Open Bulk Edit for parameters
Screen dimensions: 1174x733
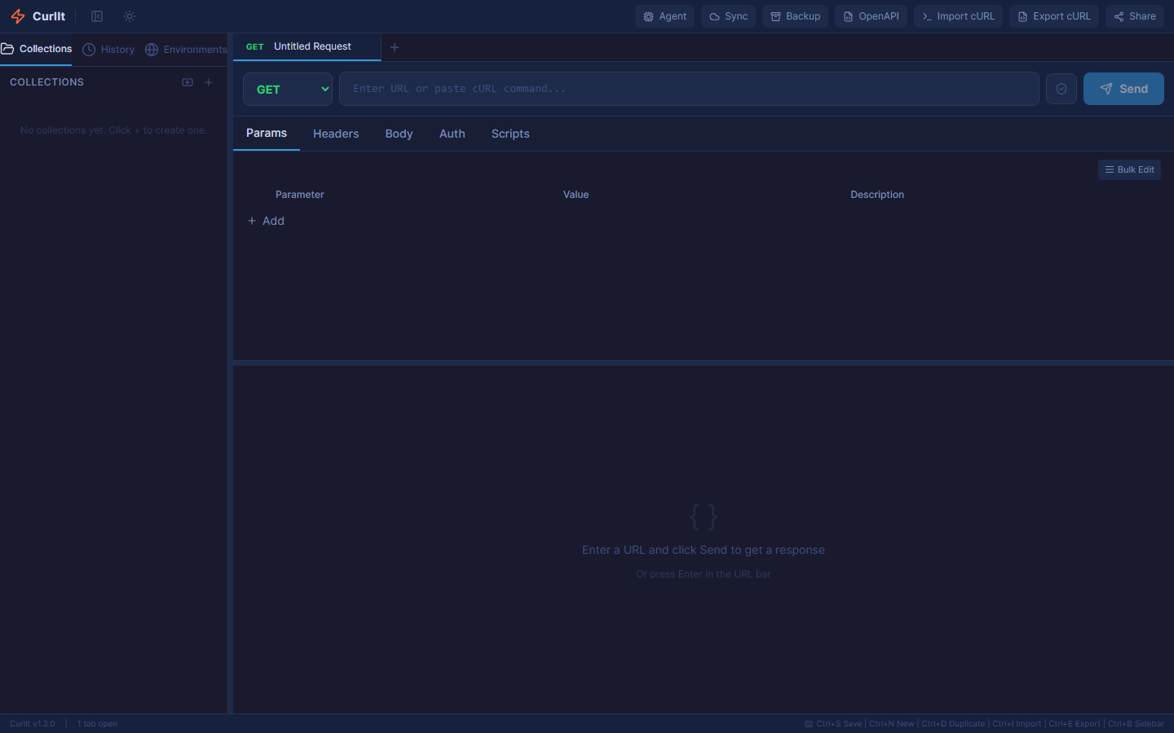(1129, 169)
